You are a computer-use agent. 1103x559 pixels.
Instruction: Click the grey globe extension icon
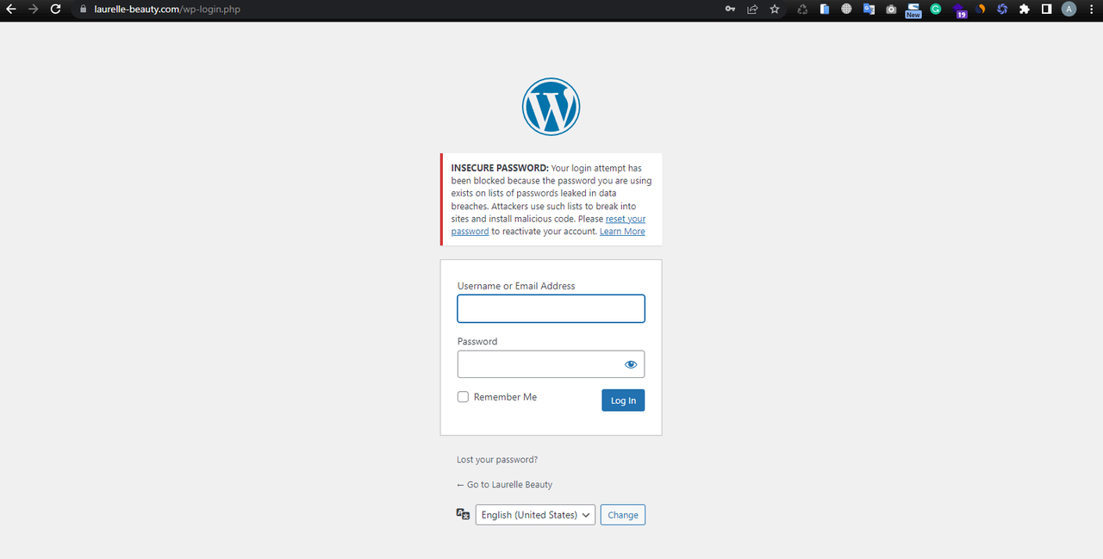point(847,9)
